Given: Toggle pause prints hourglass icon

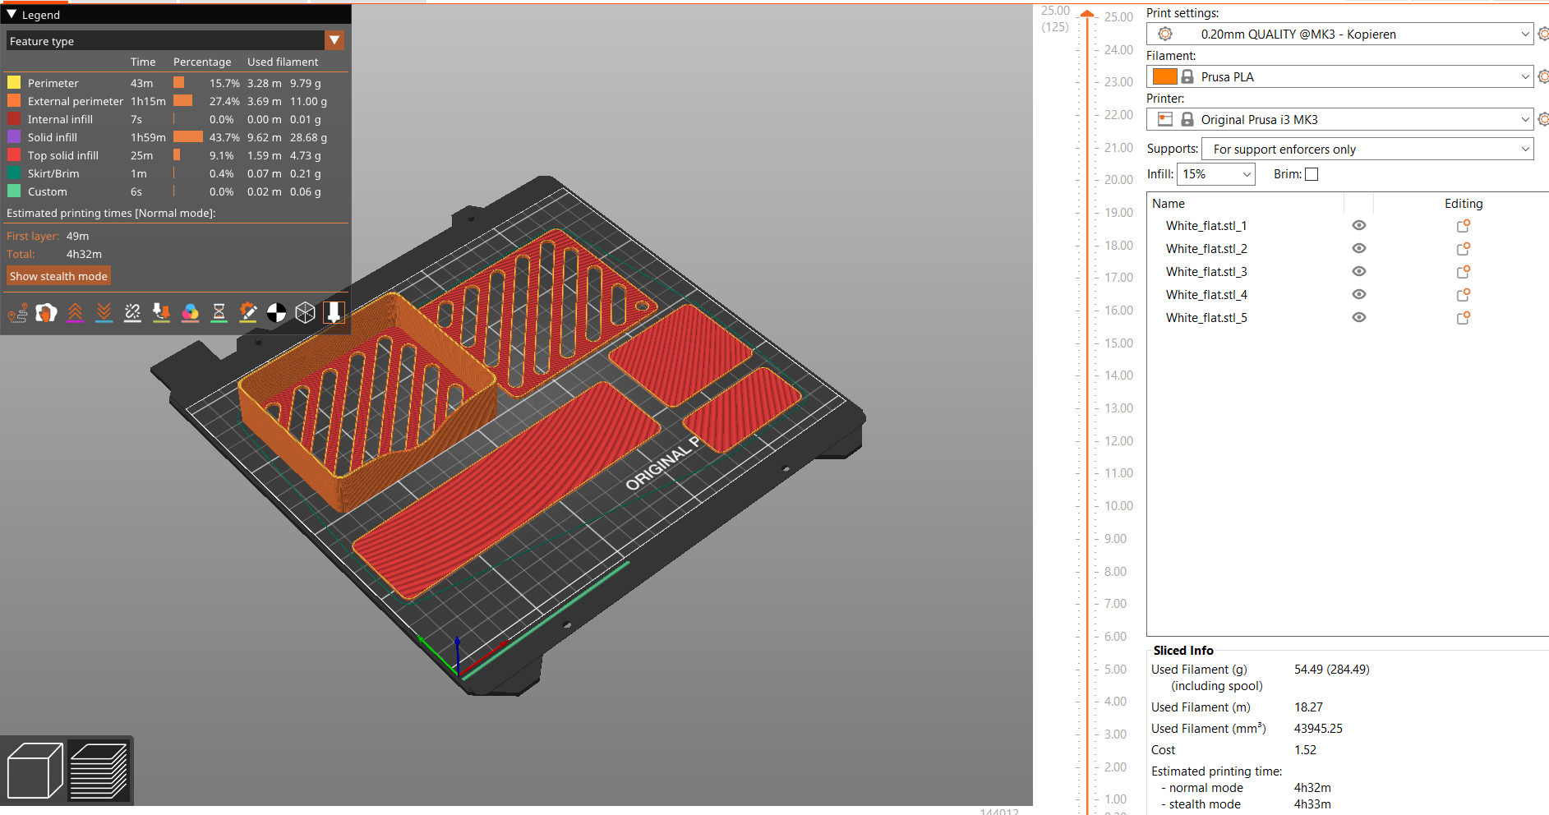Looking at the screenshot, I should pyautogui.click(x=219, y=313).
